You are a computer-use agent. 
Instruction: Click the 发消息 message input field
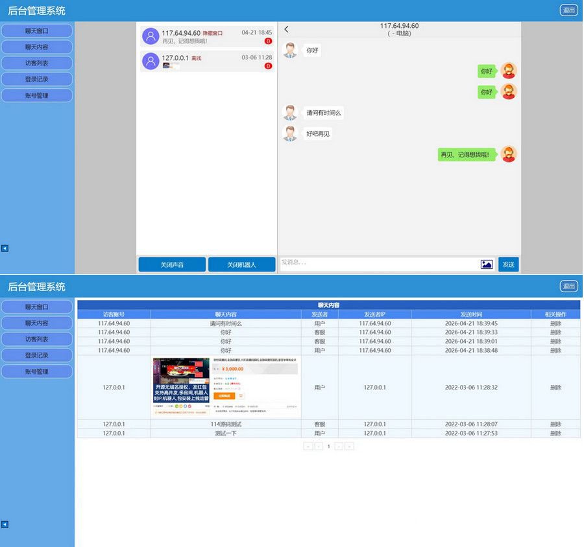pyautogui.click(x=376, y=264)
